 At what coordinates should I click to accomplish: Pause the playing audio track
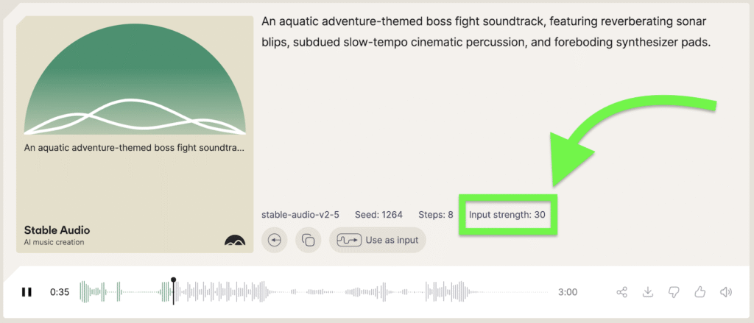[27, 292]
